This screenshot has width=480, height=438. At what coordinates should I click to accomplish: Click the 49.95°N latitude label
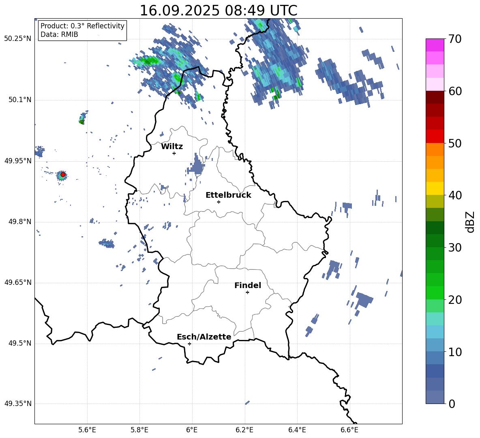(x=18, y=161)
